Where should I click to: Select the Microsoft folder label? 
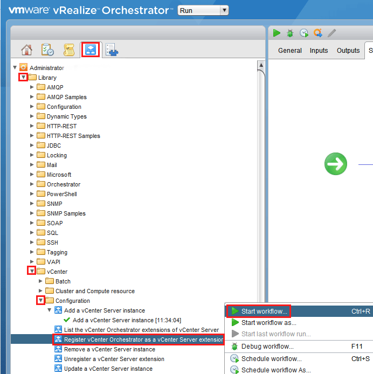coord(59,175)
